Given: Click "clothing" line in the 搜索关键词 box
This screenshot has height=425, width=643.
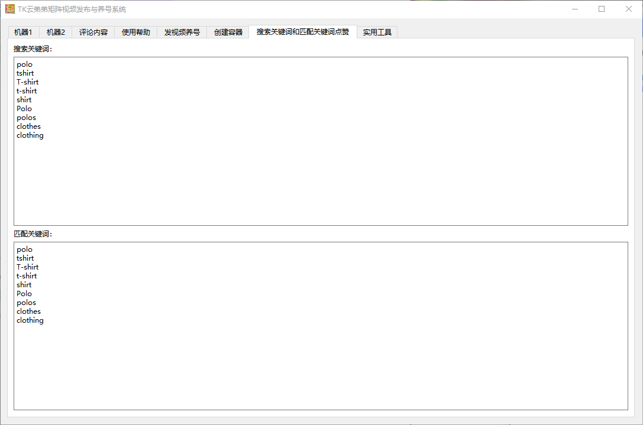Looking at the screenshot, I should tap(30, 135).
